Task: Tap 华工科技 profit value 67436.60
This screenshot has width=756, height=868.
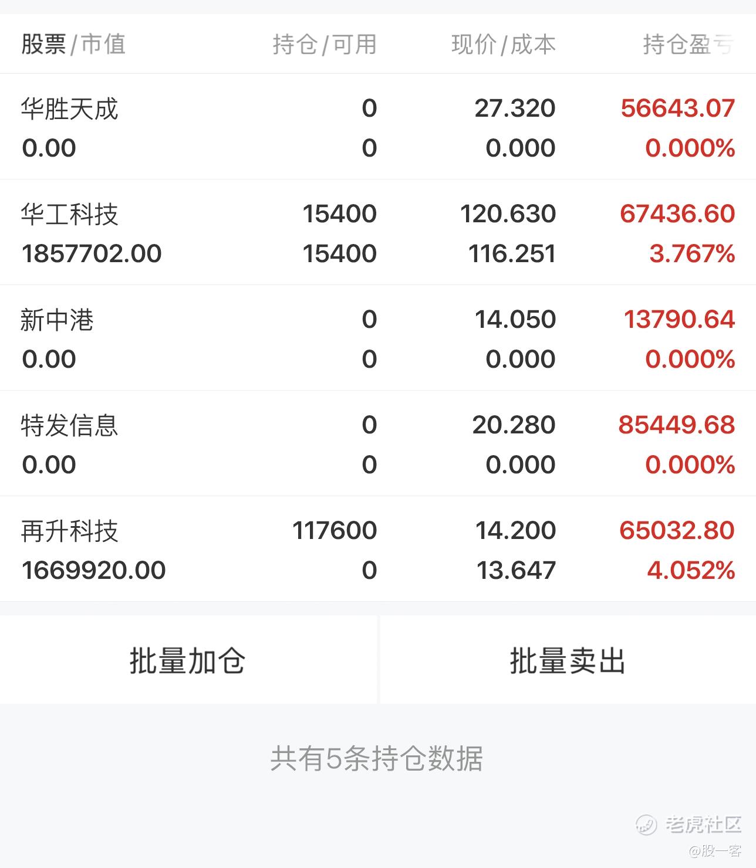Action: pyautogui.click(x=677, y=214)
